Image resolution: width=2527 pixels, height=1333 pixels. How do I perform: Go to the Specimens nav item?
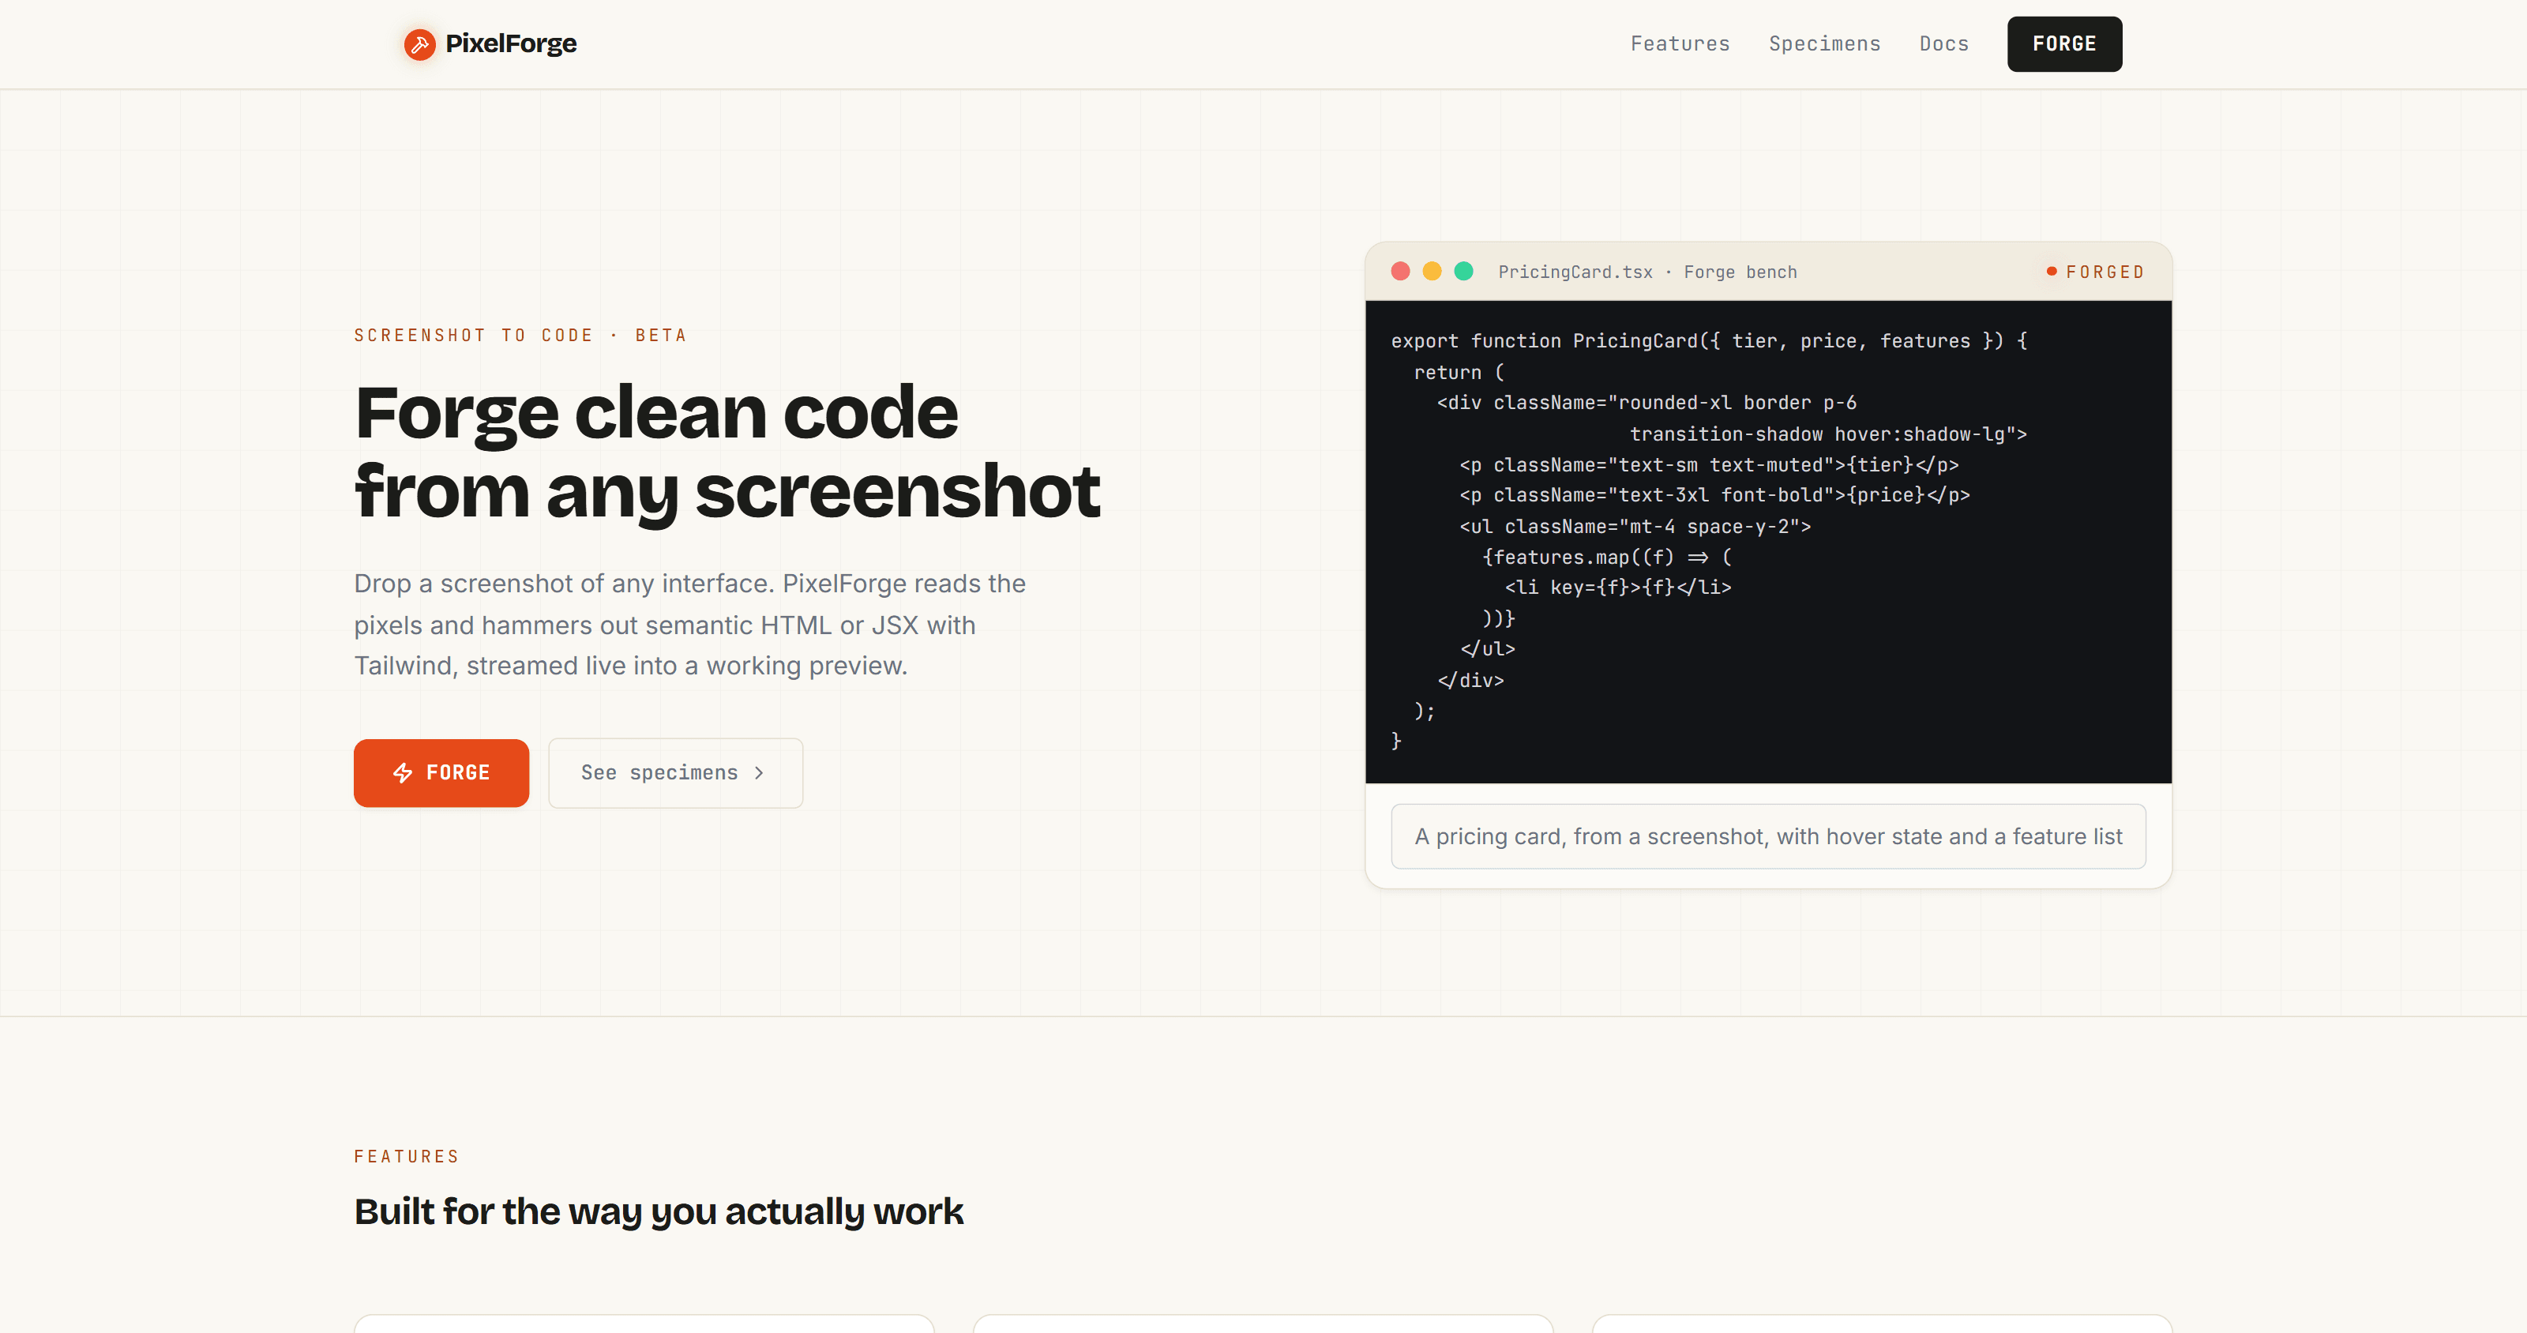pos(1825,44)
